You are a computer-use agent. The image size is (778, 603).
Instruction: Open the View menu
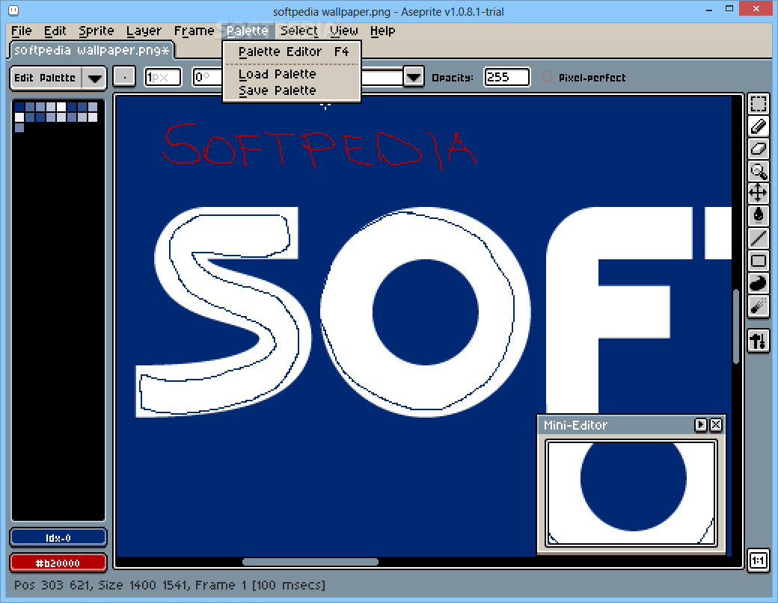(x=344, y=31)
